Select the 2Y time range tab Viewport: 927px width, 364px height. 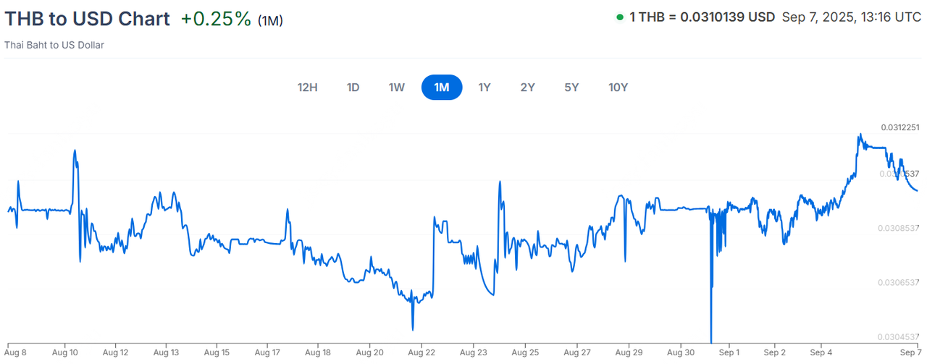pyautogui.click(x=528, y=88)
